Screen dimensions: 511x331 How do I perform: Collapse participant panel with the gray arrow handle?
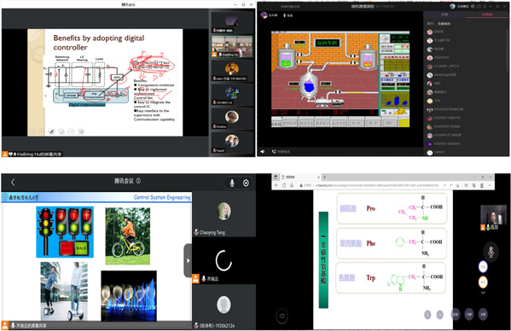[188, 261]
